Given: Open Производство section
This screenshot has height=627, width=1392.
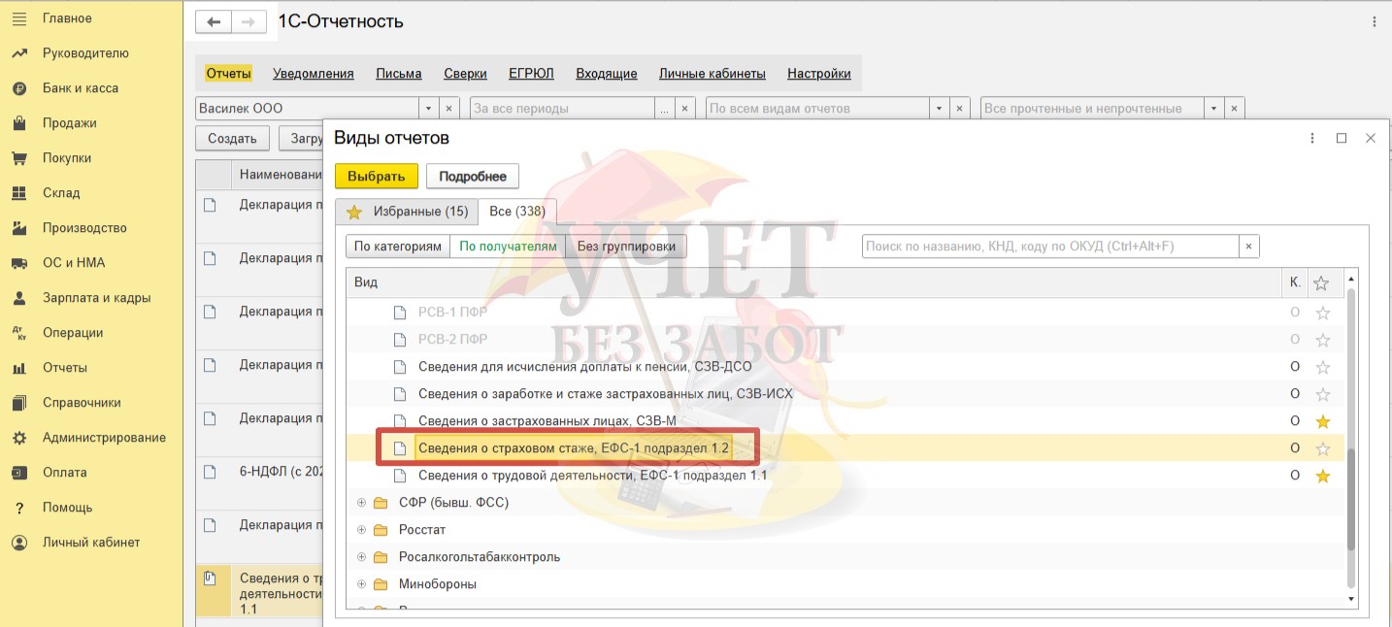Looking at the screenshot, I should (84, 228).
